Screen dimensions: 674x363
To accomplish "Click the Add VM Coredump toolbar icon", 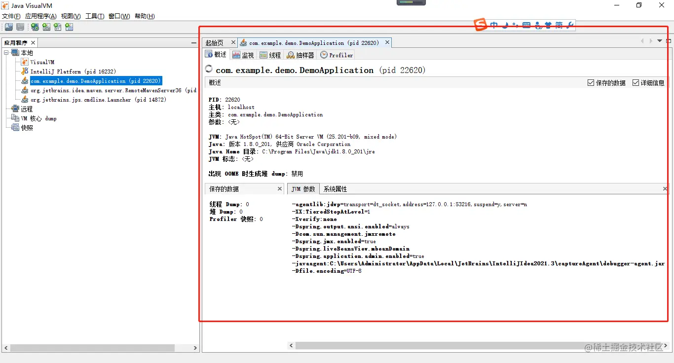I will tap(57, 27).
